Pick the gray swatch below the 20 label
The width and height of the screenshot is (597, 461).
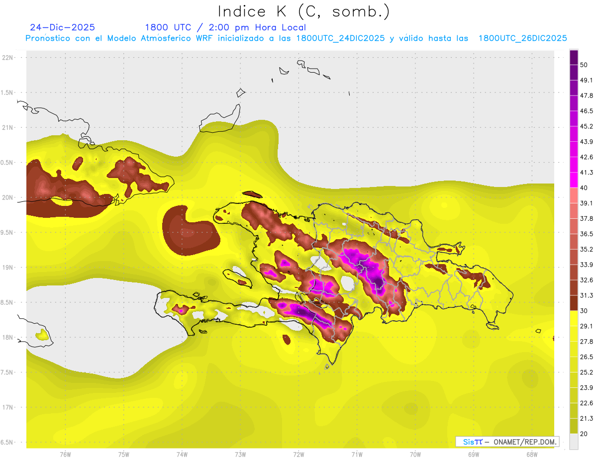click(574, 442)
